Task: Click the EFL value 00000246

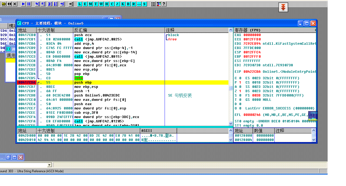Action: pos(252,115)
